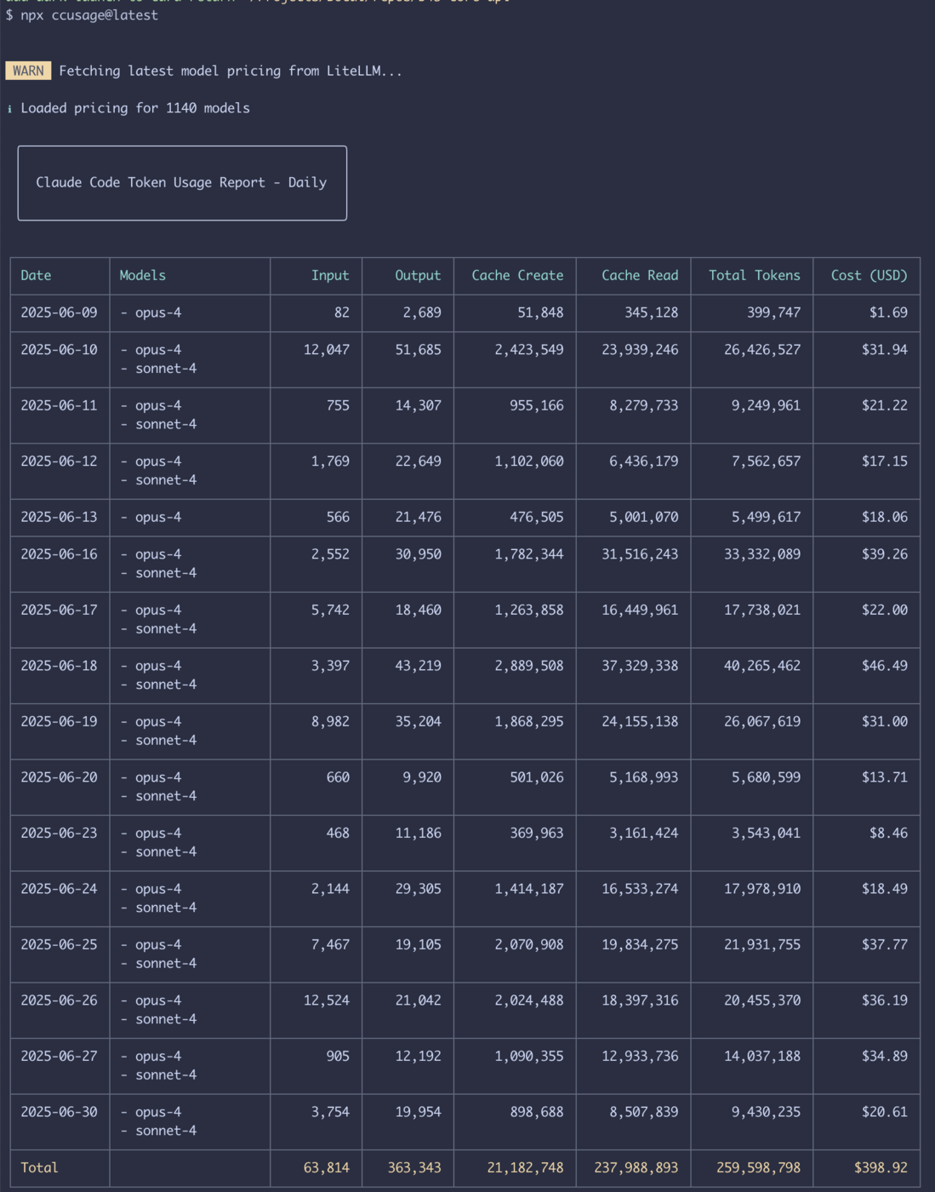This screenshot has width=935, height=1192.
Task: Click the 21,182,748 cache create total
Action: pyautogui.click(x=525, y=1167)
